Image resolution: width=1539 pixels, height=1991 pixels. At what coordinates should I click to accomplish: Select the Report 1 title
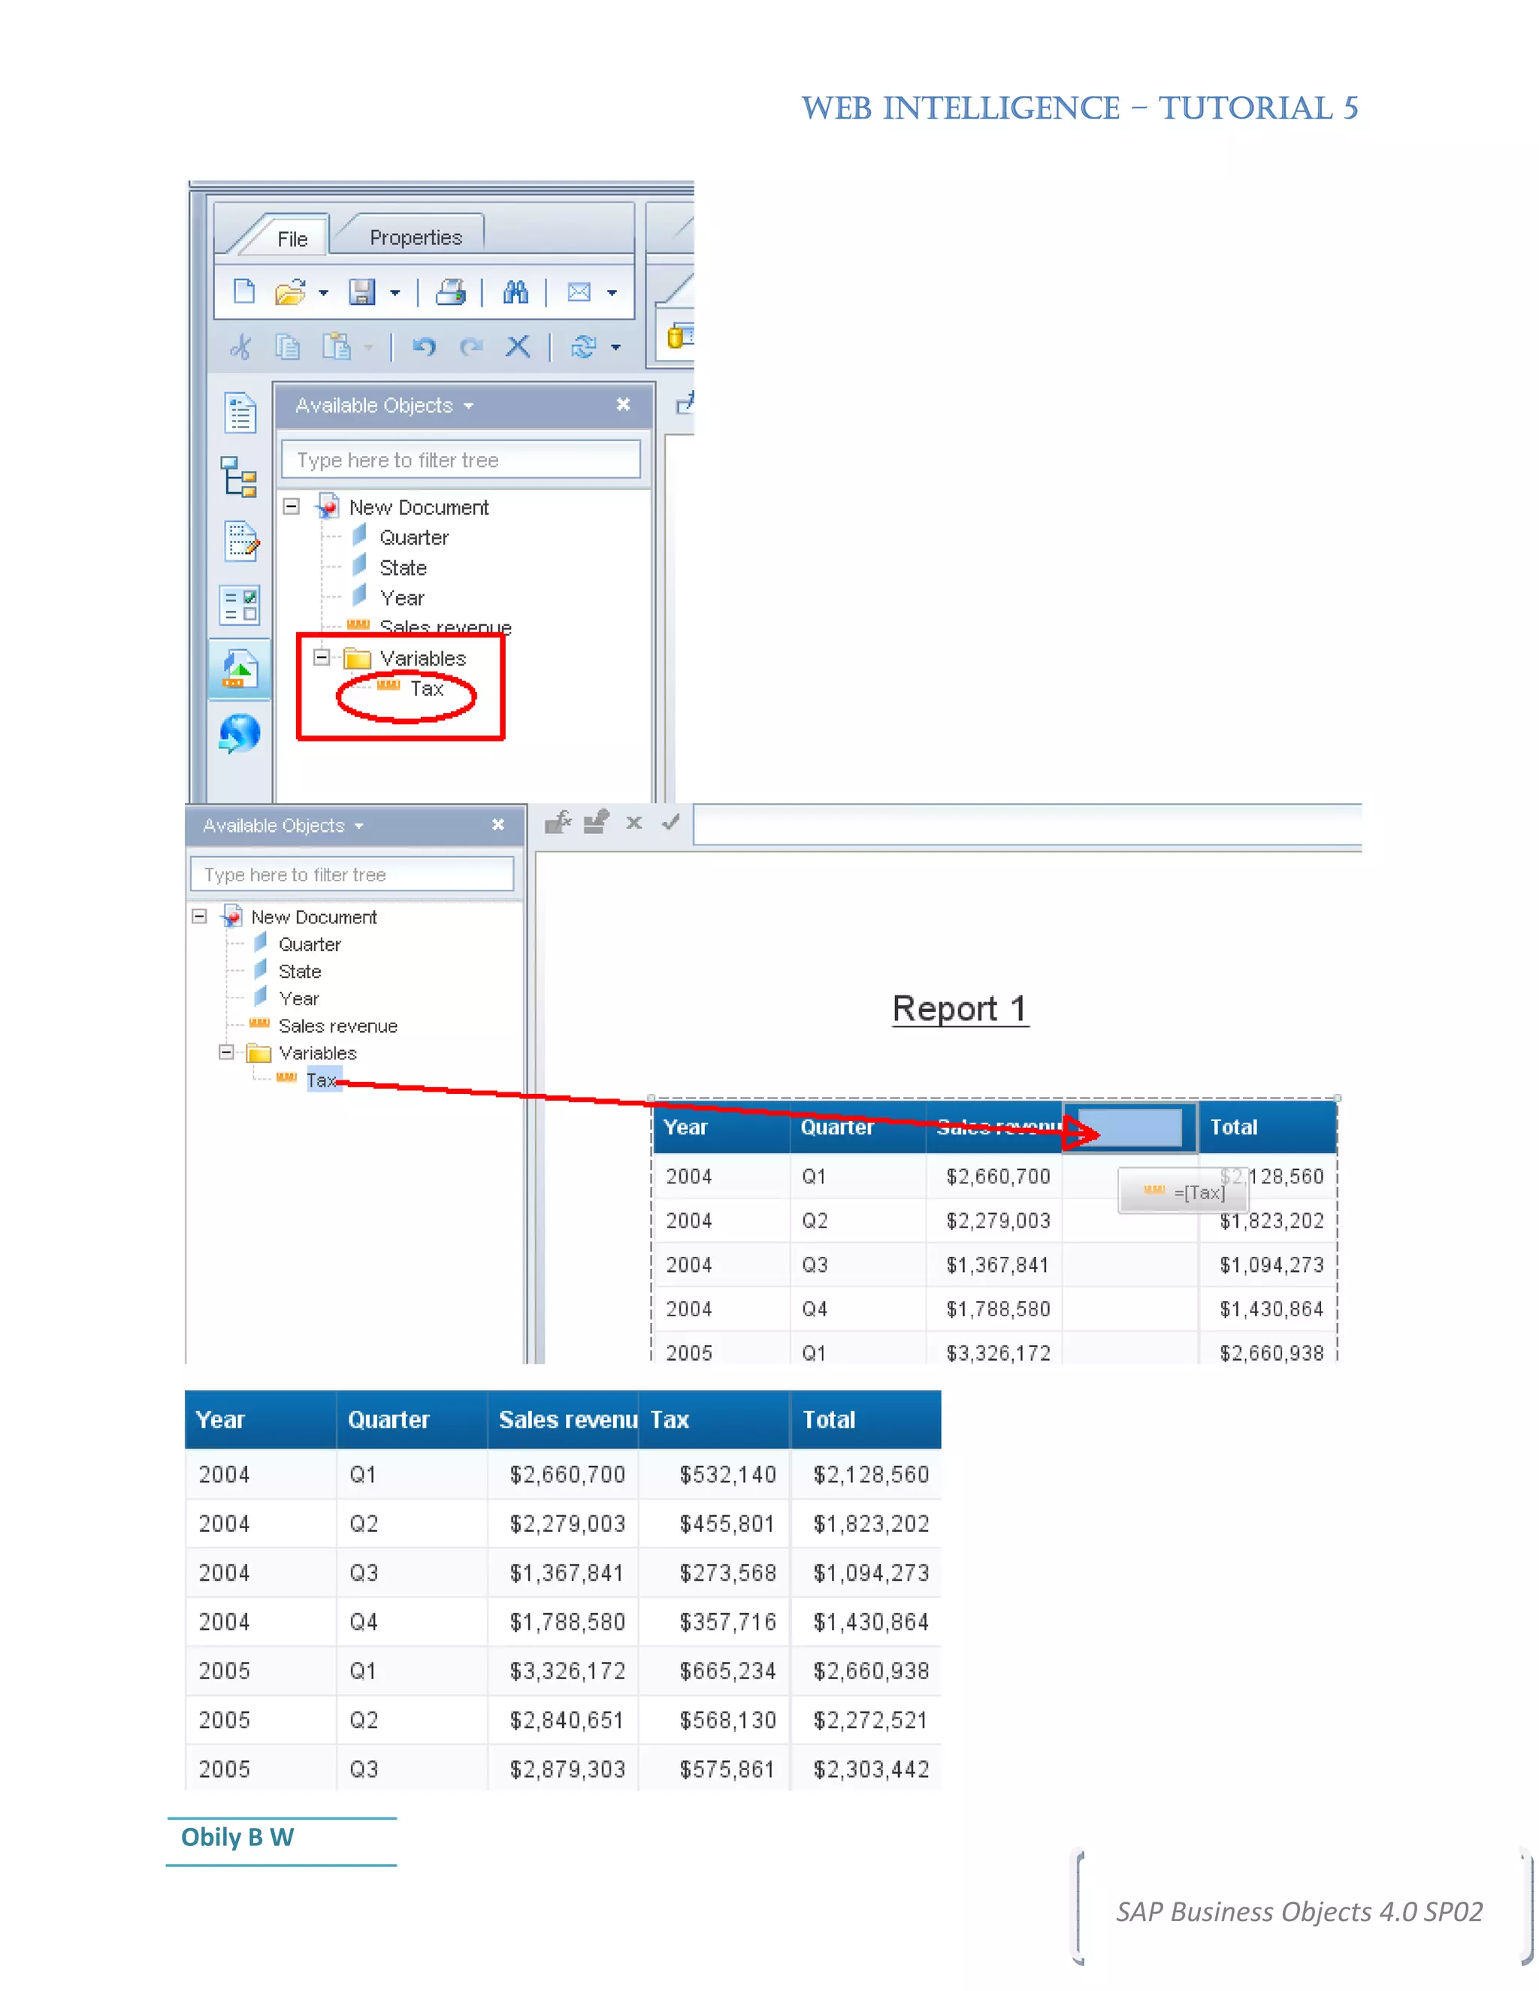click(960, 1008)
